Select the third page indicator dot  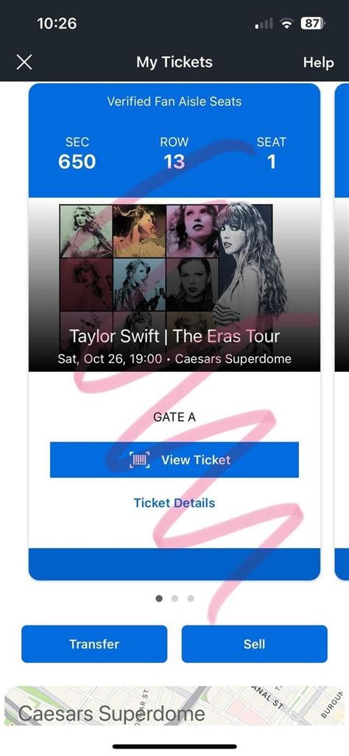point(191,598)
